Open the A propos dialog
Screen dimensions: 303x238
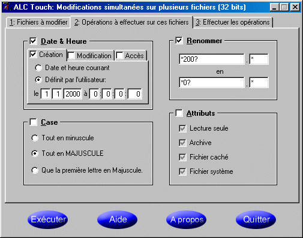pyautogui.click(x=187, y=219)
